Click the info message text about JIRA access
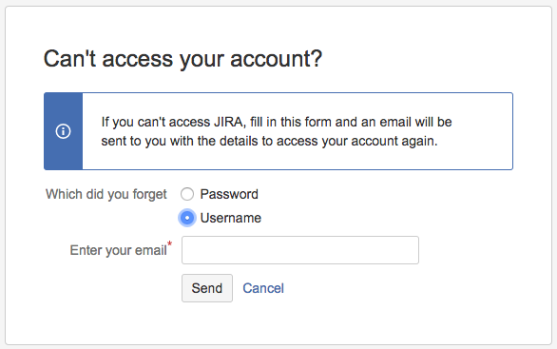 click(x=277, y=131)
